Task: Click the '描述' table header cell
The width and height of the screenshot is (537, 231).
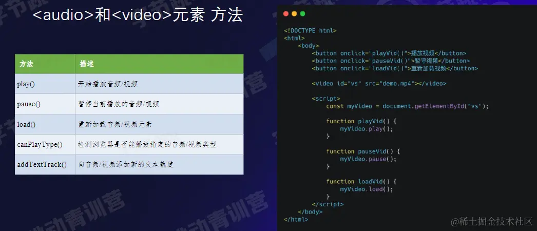Action: pyautogui.click(x=159, y=64)
